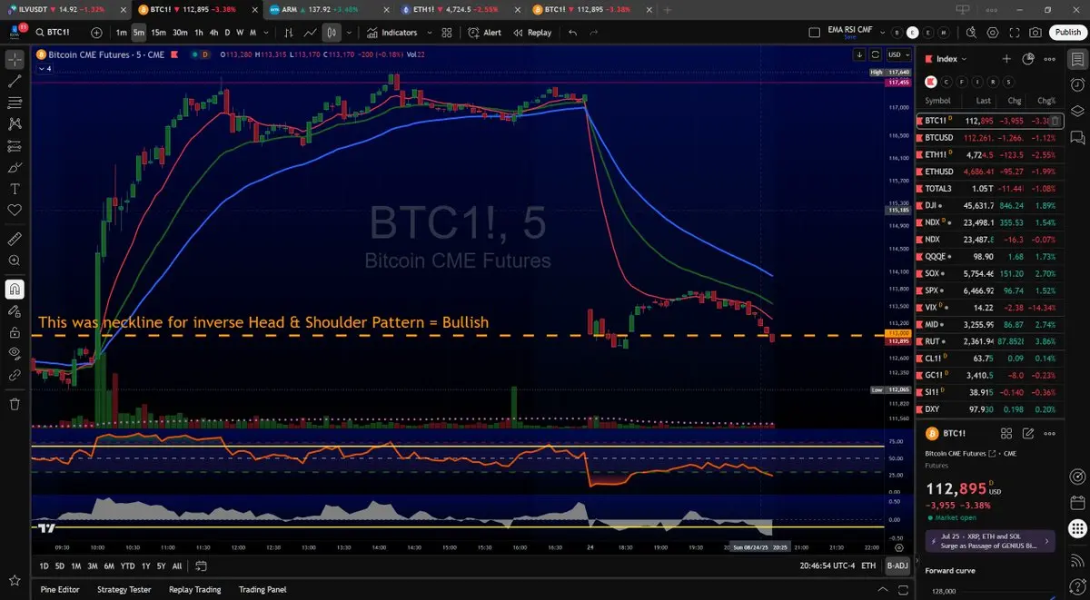The height and width of the screenshot is (600, 1090).
Task: Select the measure ruler tool
Action: [x=15, y=240]
